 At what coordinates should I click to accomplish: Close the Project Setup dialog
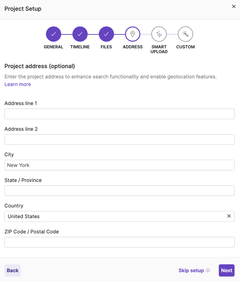(234, 6)
